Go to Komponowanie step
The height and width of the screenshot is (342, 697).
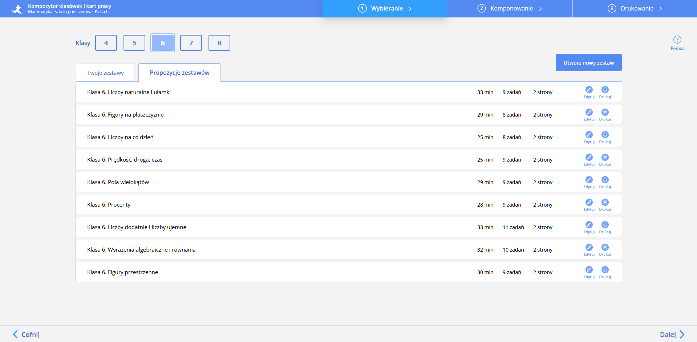point(510,8)
